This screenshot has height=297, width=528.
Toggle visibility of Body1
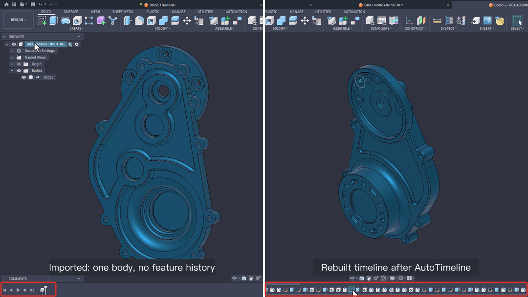[x=23, y=77]
